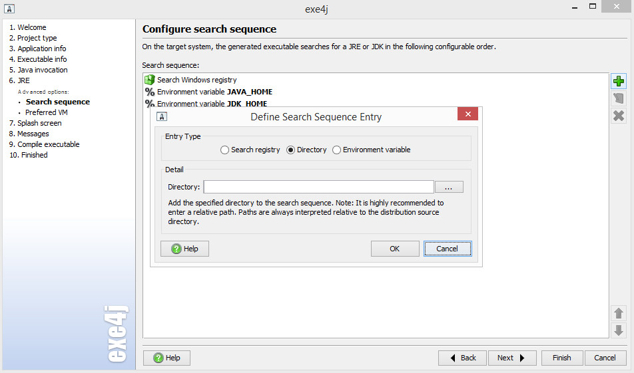Click the percent icon next to JAVA_HOME

[x=150, y=92]
